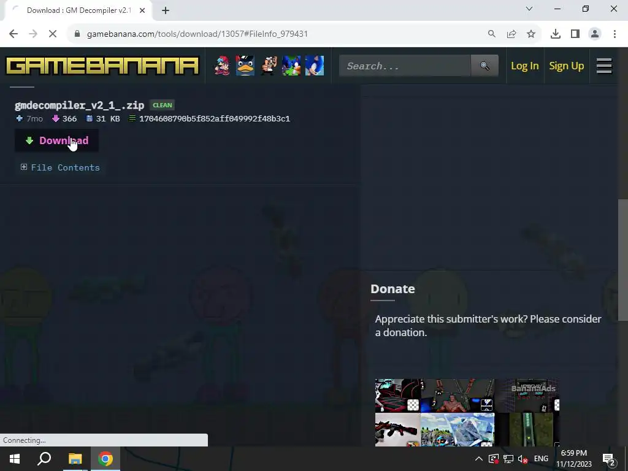Viewport: 628px width, 471px height.
Task: Open the Friday Night Funkin game icon
Action: 222,66
